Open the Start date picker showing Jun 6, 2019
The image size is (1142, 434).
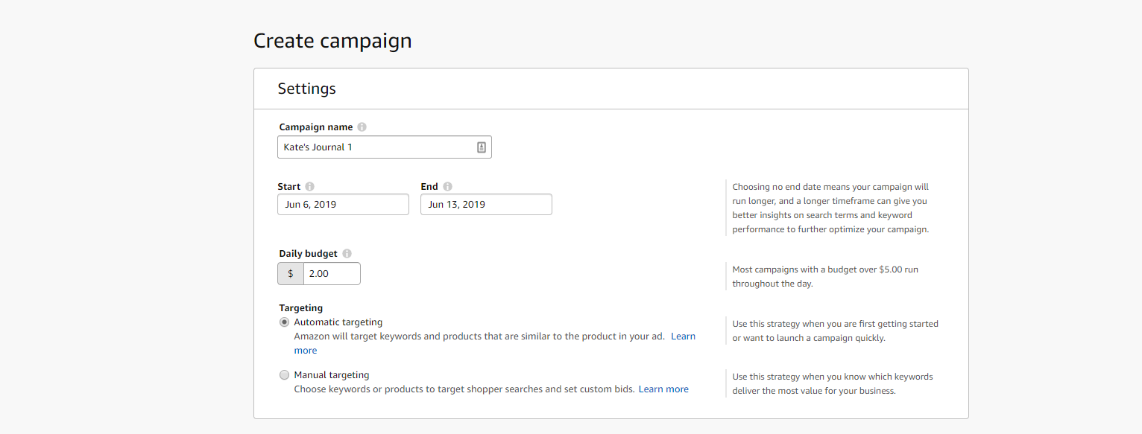pos(343,205)
